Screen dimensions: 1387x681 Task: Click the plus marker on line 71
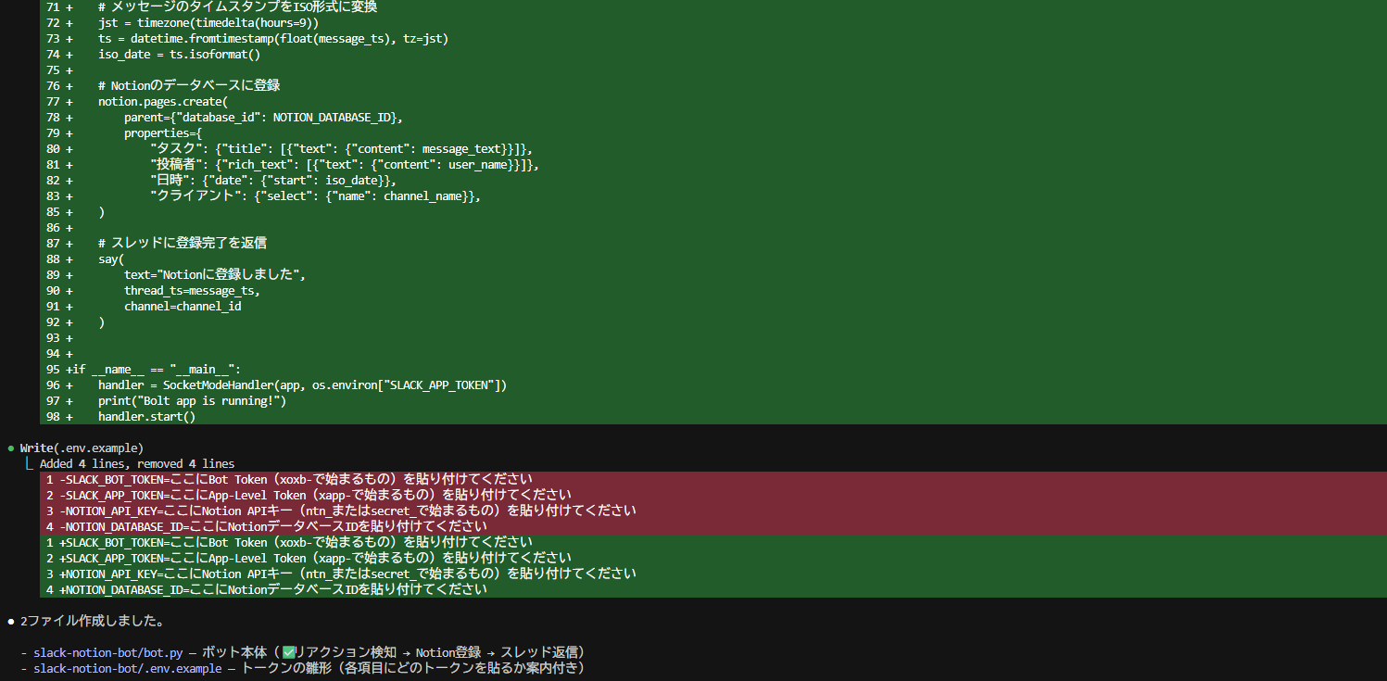[69, 7]
